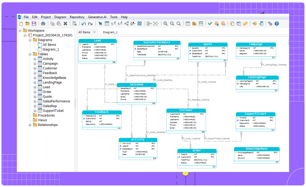This screenshot has width=306, height=187.
Task: Click the FK_Quote_Customer relationship label
Action: (207, 82)
